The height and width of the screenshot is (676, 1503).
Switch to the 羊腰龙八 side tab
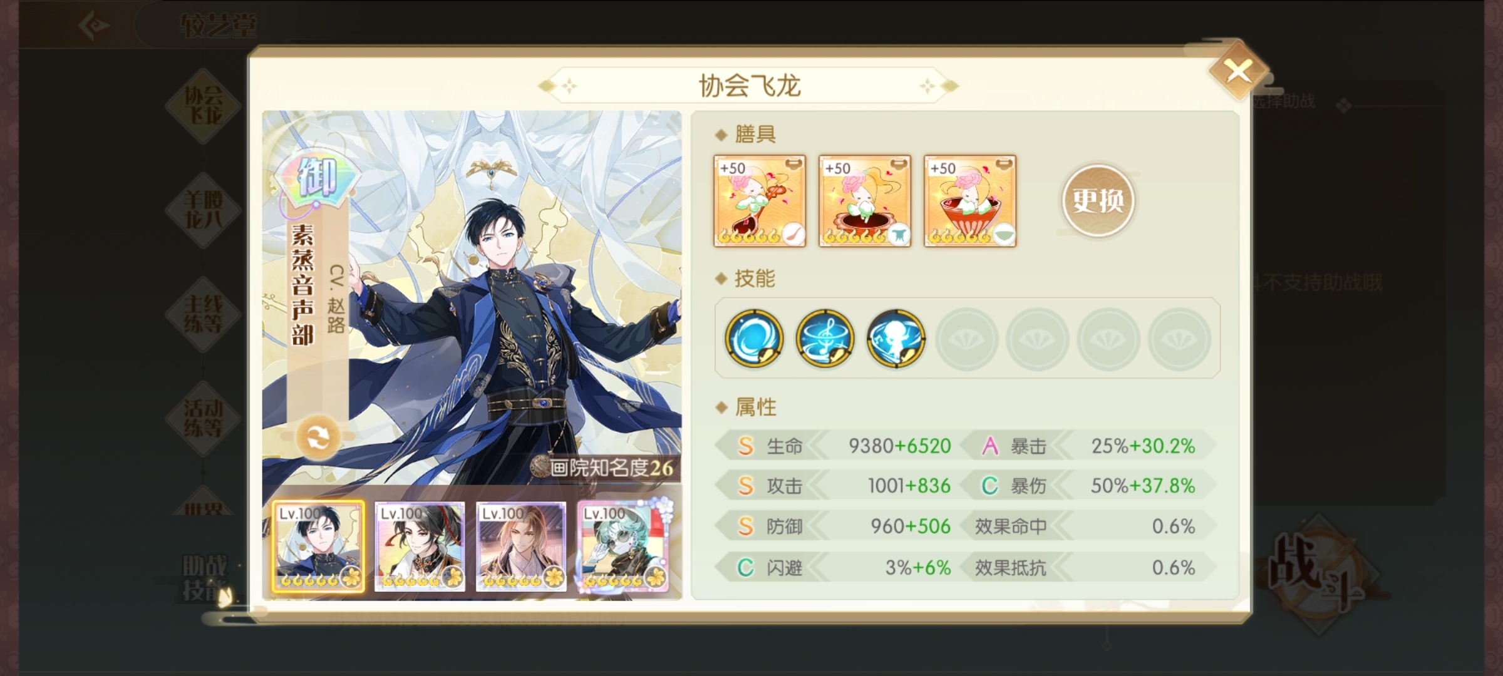pyautogui.click(x=203, y=210)
